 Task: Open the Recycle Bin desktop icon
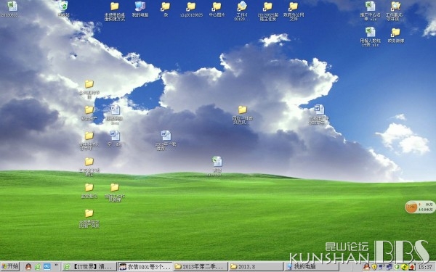[63, 8]
